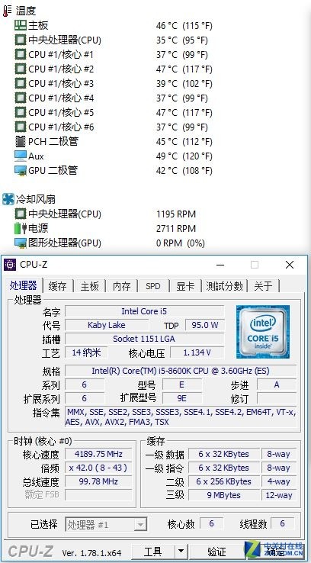The image size is (311, 563).
Task: Click the thermometer icon beside 温度
Action: (x=7, y=11)
